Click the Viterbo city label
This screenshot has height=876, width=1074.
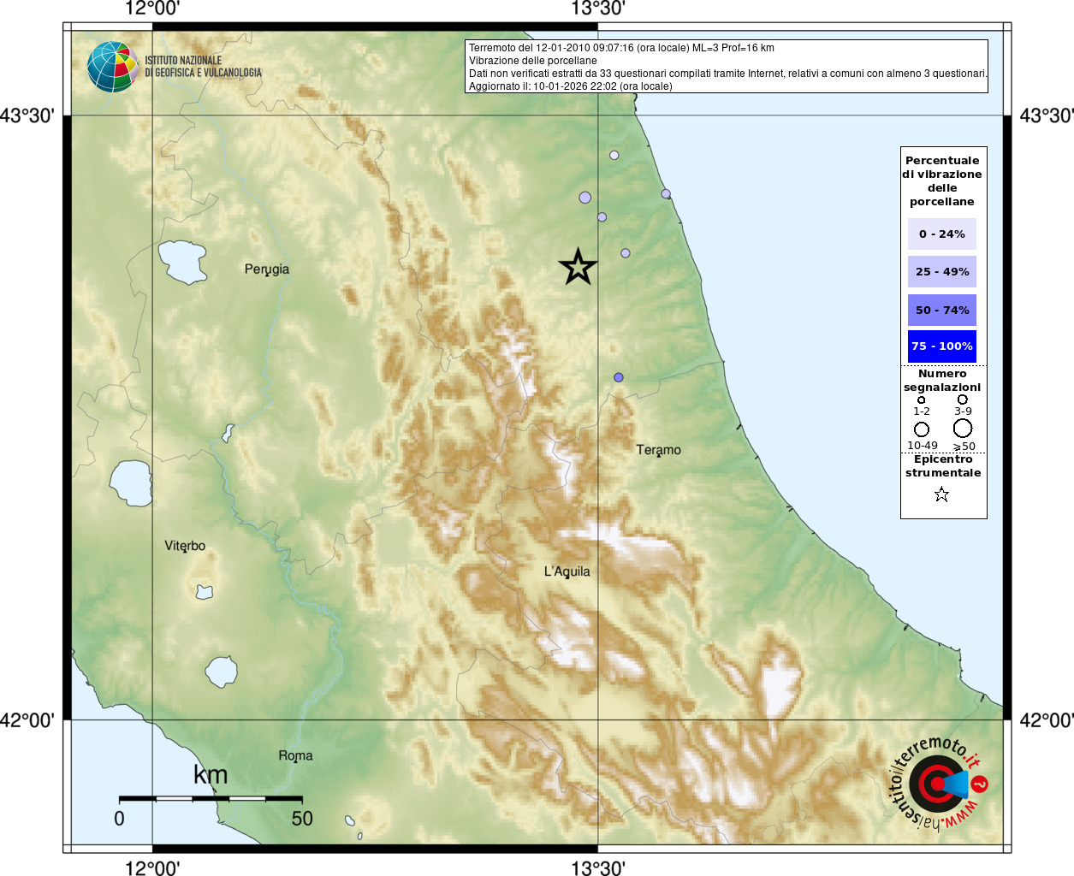[x=185, y=546]
